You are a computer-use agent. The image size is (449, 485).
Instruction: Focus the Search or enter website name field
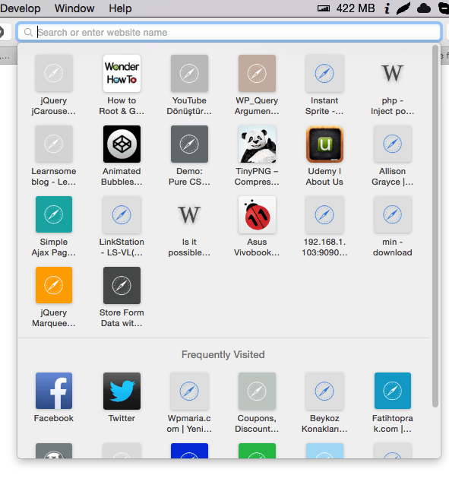(x=229, y=32)
